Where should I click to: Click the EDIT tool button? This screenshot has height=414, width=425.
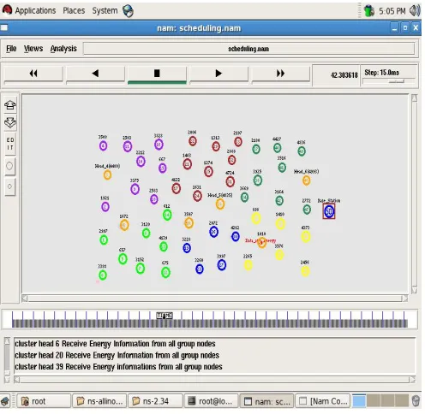tap(10, 144)
